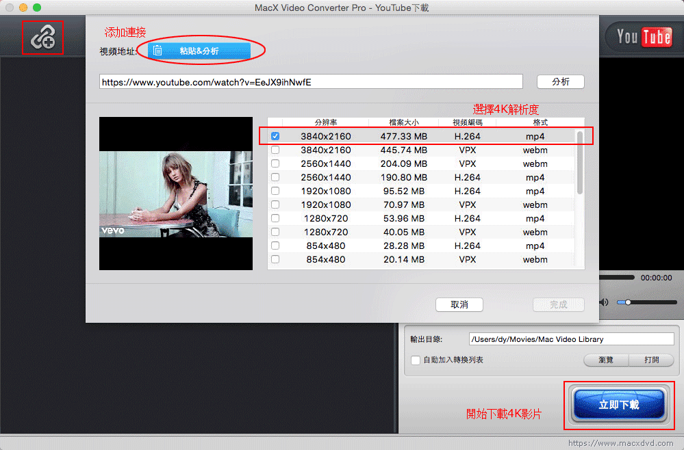Viewport: 684px width, 450px height.
Task: Click the 完成 done button
Action: point(559,304)
